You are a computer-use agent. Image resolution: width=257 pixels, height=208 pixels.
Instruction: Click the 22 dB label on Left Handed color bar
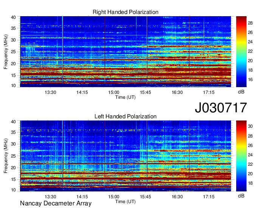(250, 164)
